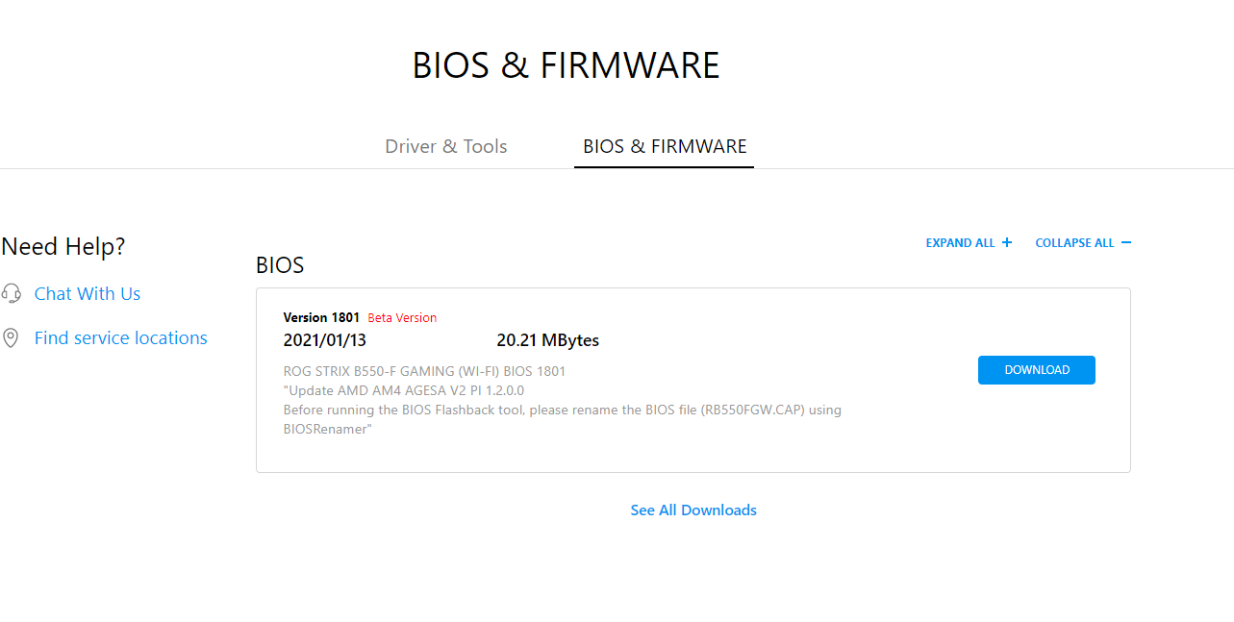Click ROG STRIX B550-F GAMING description line
The image size is (1234, 622).
pos(424,371)
